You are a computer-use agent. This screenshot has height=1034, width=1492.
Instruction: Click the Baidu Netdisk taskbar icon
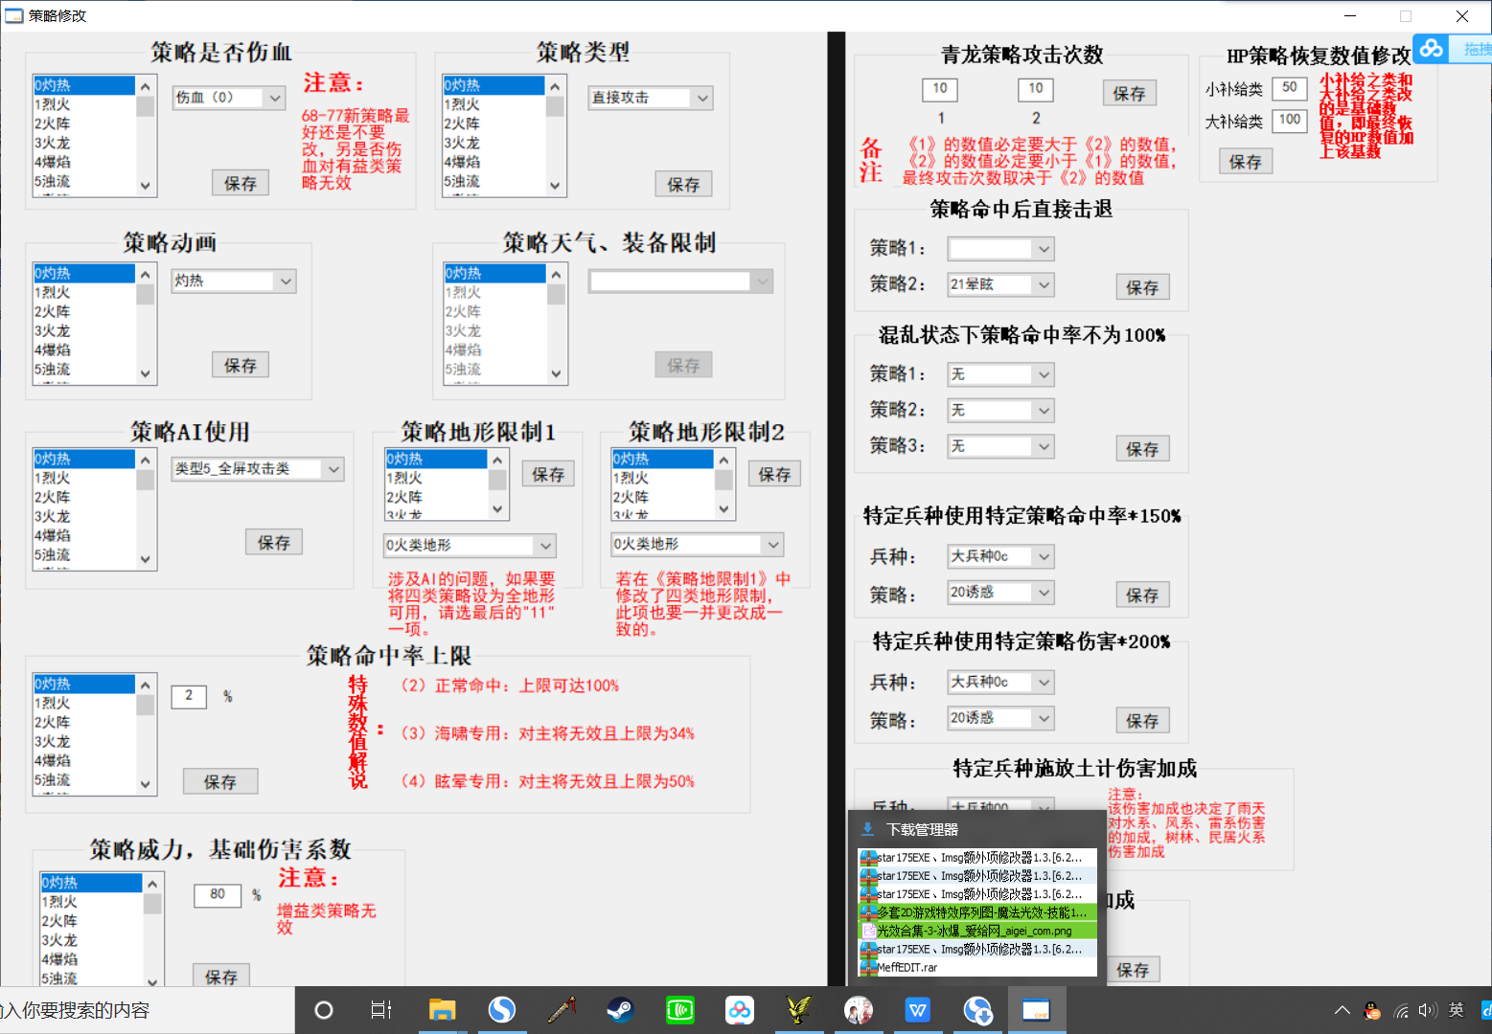tap(739, 1010)
